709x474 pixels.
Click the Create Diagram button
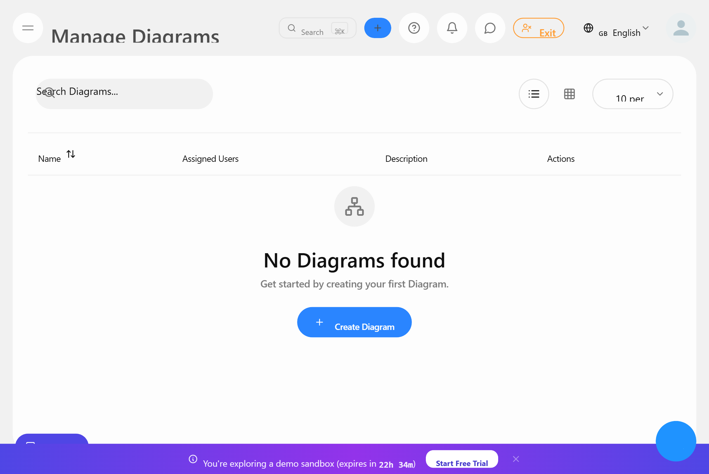(354, 322)
